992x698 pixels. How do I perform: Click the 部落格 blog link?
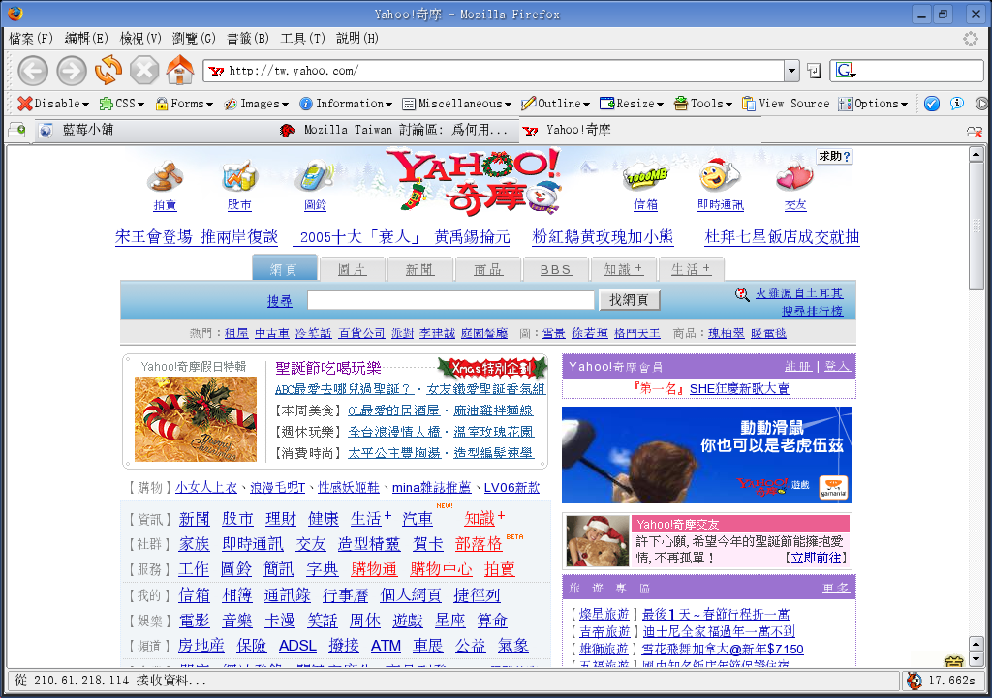pyautogui.click(x=479, y=544)
